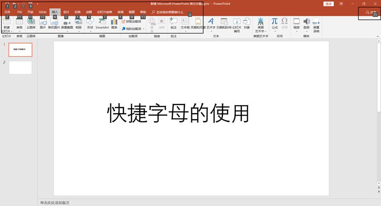Screen dimensions: 381x206
Task: Switch to the 幻灯片放映 Slide Show tab
Action: [105, 12]
